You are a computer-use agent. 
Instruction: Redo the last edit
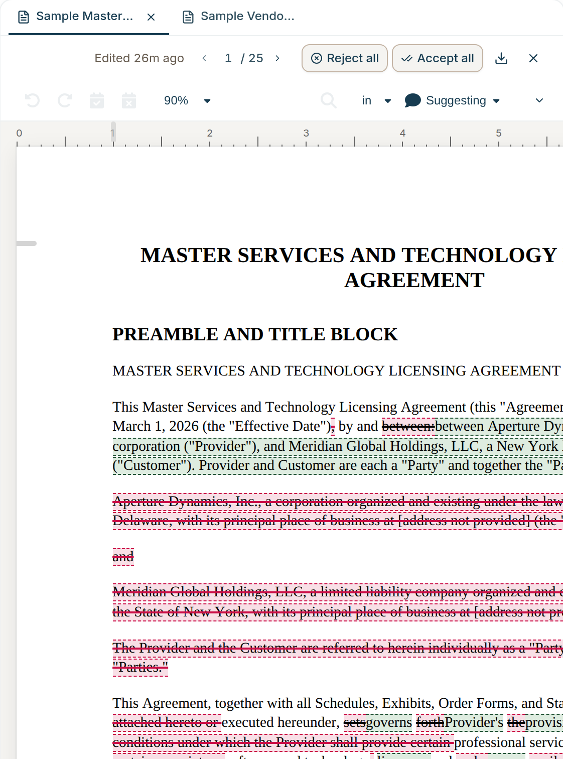pos(65,100)
